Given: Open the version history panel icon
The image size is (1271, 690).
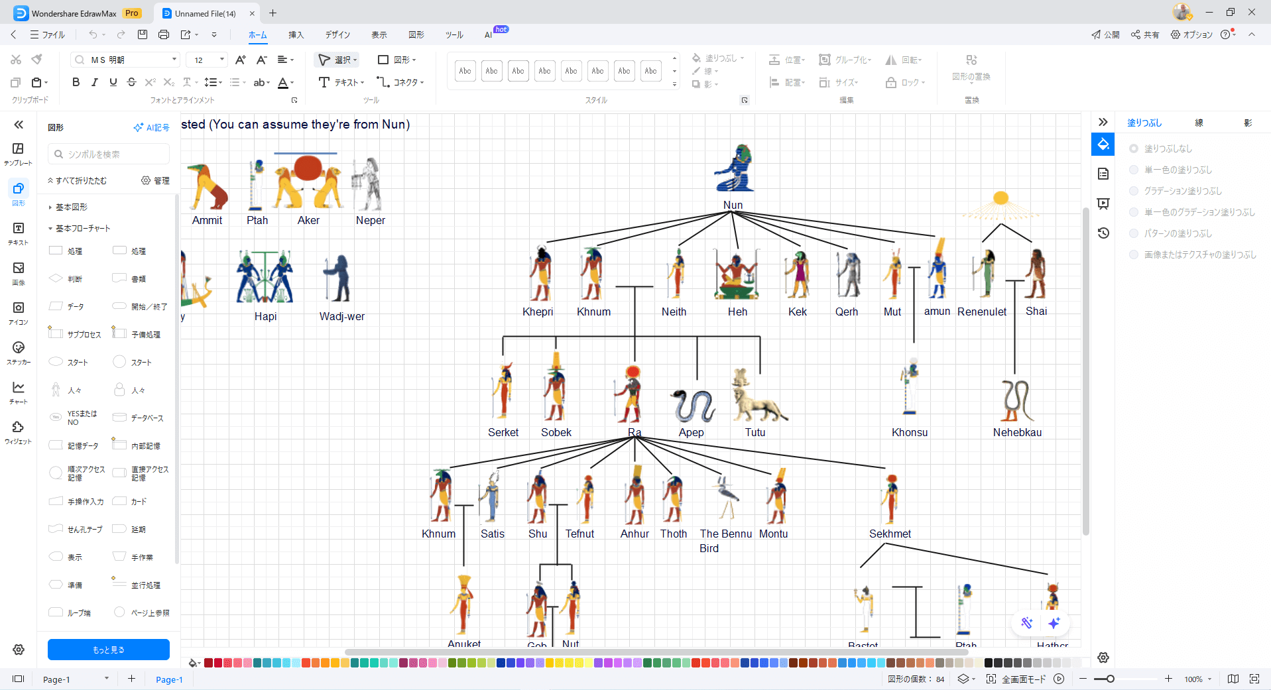Looking at the screenshot, I should (1103, 233).
